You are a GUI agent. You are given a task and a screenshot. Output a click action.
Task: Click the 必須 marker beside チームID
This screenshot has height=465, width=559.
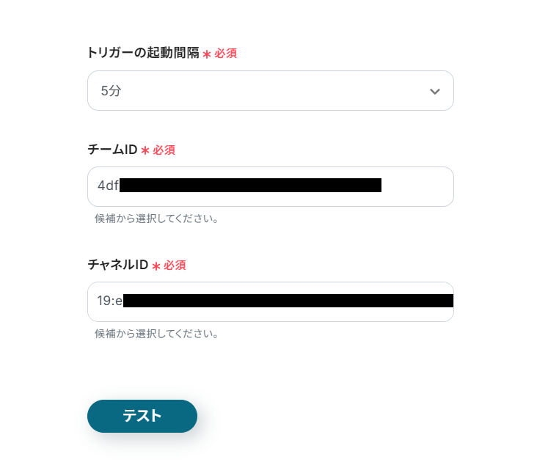coord(164,150)
